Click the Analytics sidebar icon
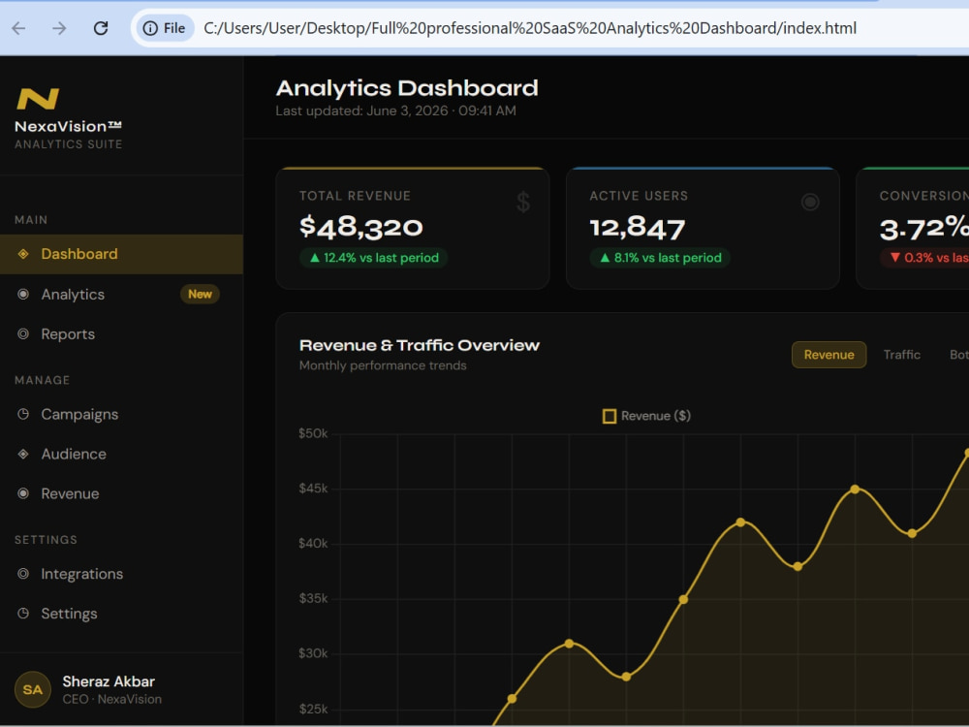969x727 pixels. click(23, 295)
